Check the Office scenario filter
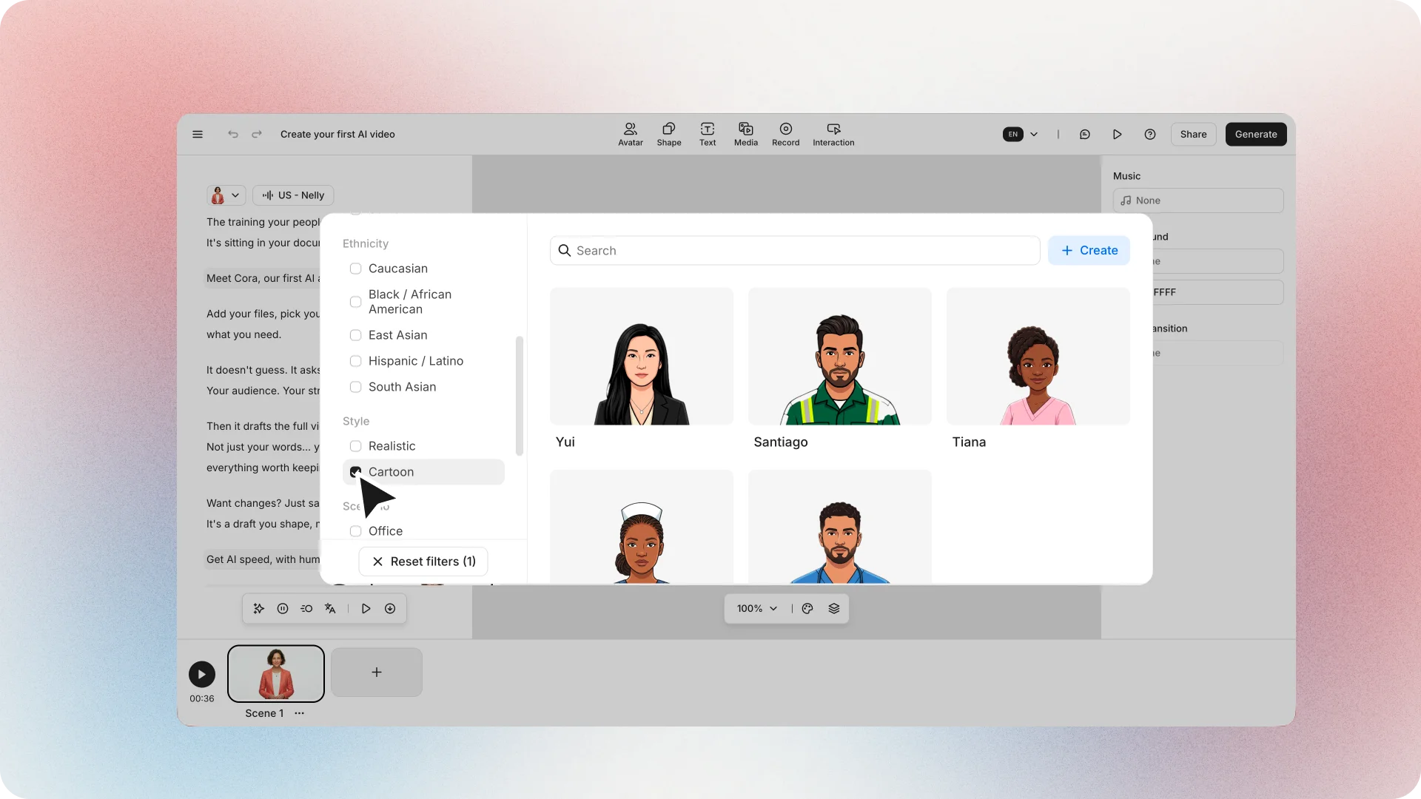Viewport: 1421px width, 799px height. (x=355, y=531)
